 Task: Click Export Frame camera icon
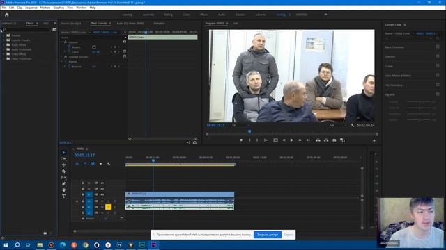(334, 140)
